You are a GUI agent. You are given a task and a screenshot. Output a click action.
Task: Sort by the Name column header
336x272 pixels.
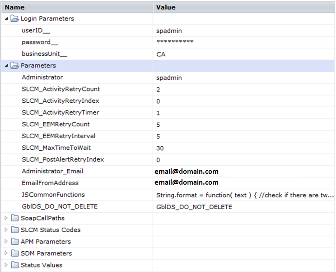click(x=16, y=7)
